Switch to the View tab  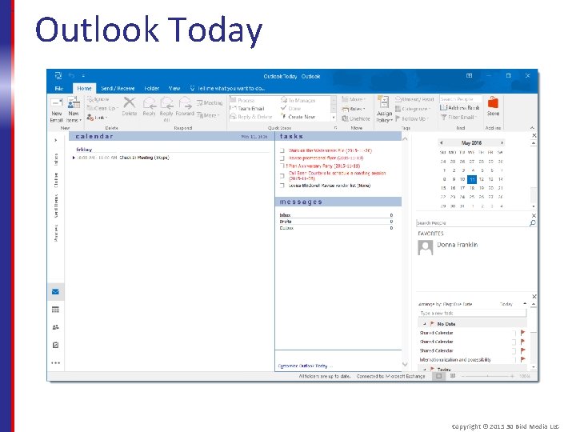(x=174, y=89)
